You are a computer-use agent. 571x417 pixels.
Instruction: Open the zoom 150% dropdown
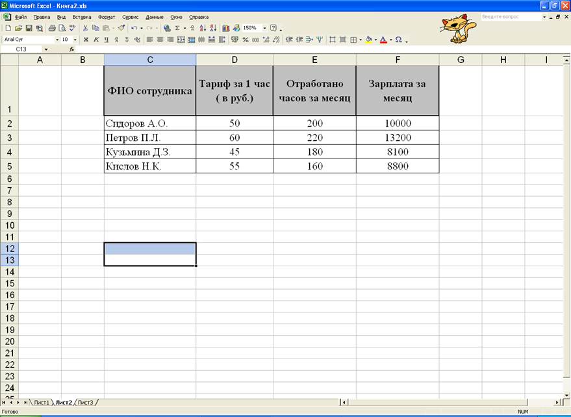(264, 29)
